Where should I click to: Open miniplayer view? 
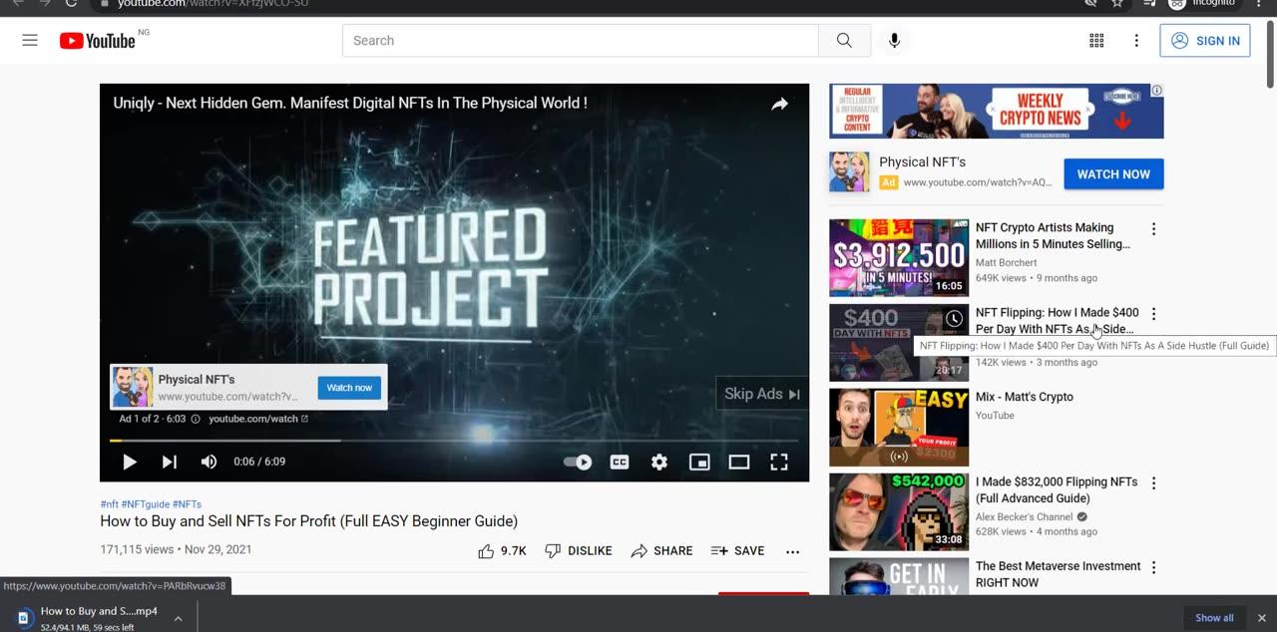tap(699, 462)
